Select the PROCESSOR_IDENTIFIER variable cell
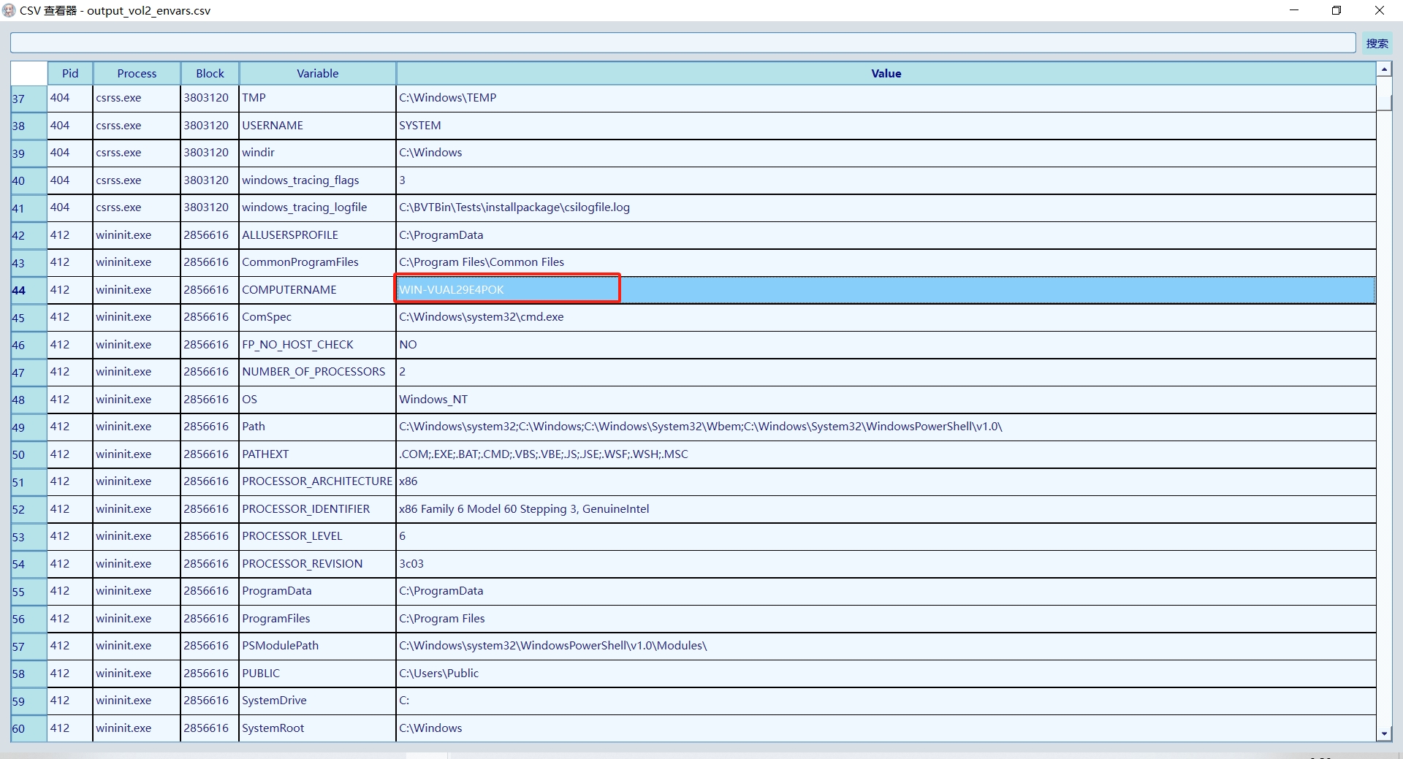Screen dimensions: 1403x759 (x=317, y=509)
